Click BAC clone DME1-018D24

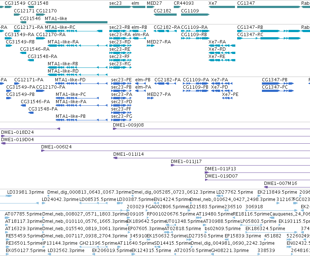coord(156,136)
